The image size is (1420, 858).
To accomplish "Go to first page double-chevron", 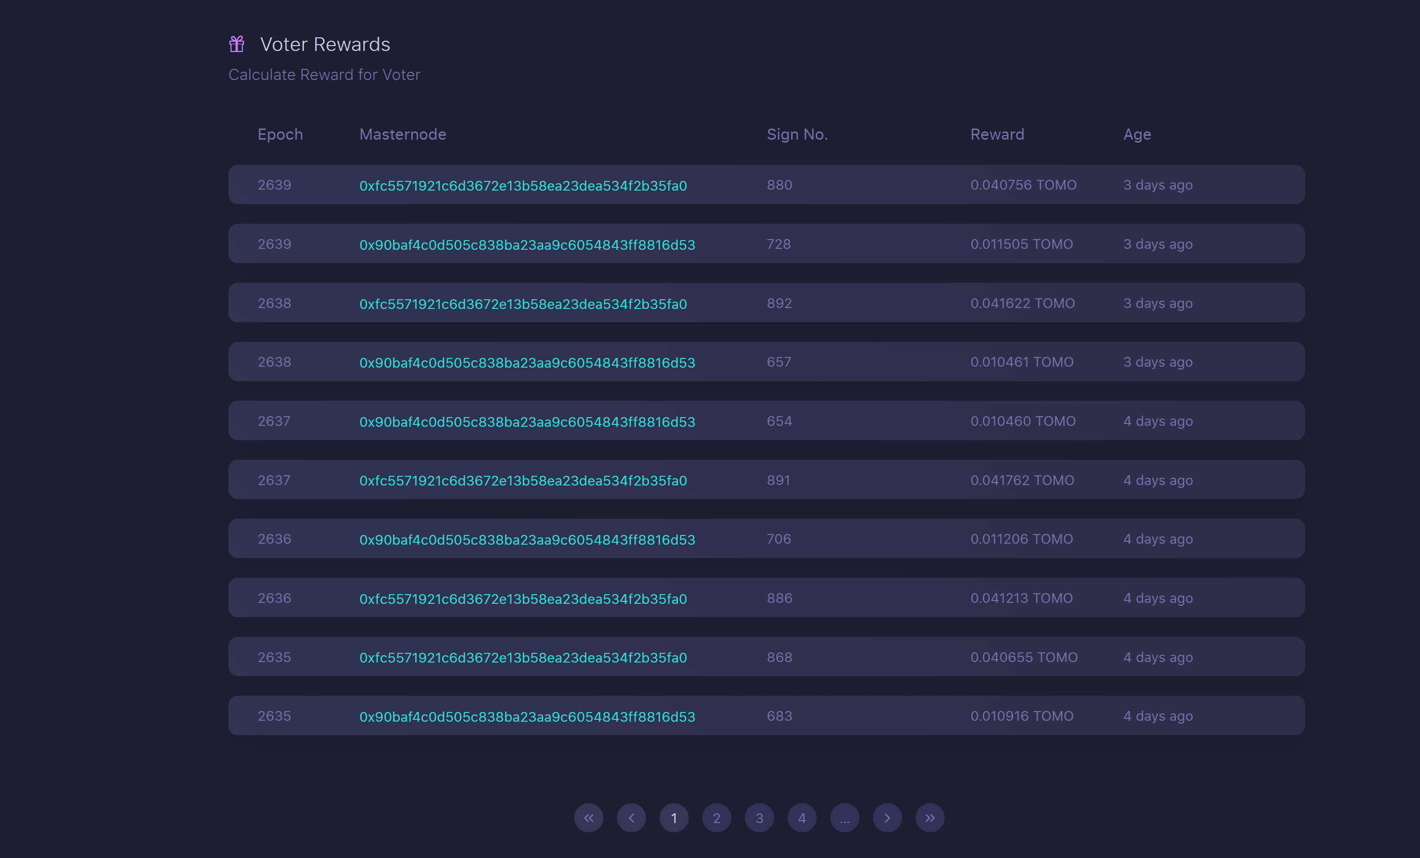I will (588, 818).
